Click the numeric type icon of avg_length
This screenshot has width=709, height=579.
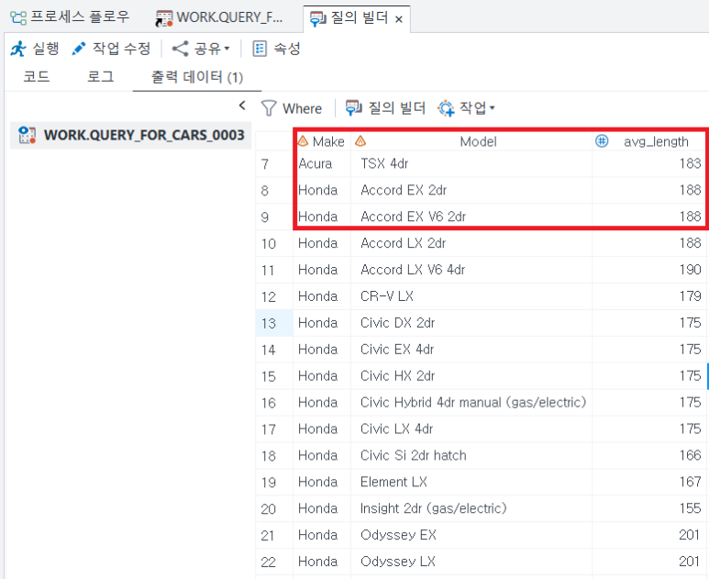pyautogui.click(x=602, y=141)
